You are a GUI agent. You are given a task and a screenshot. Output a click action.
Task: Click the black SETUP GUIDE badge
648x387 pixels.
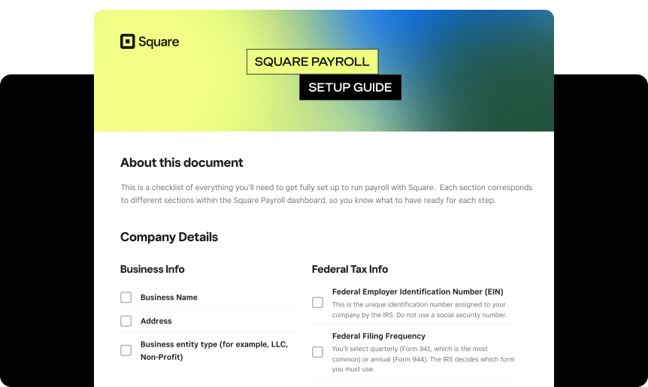tap(350, 87)
